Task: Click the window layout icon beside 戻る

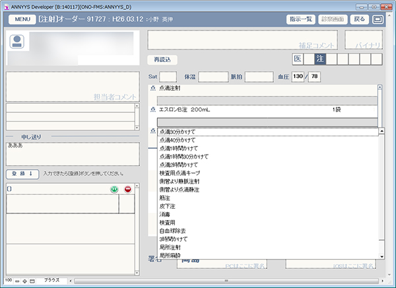Action: click(x=378, y=20)
